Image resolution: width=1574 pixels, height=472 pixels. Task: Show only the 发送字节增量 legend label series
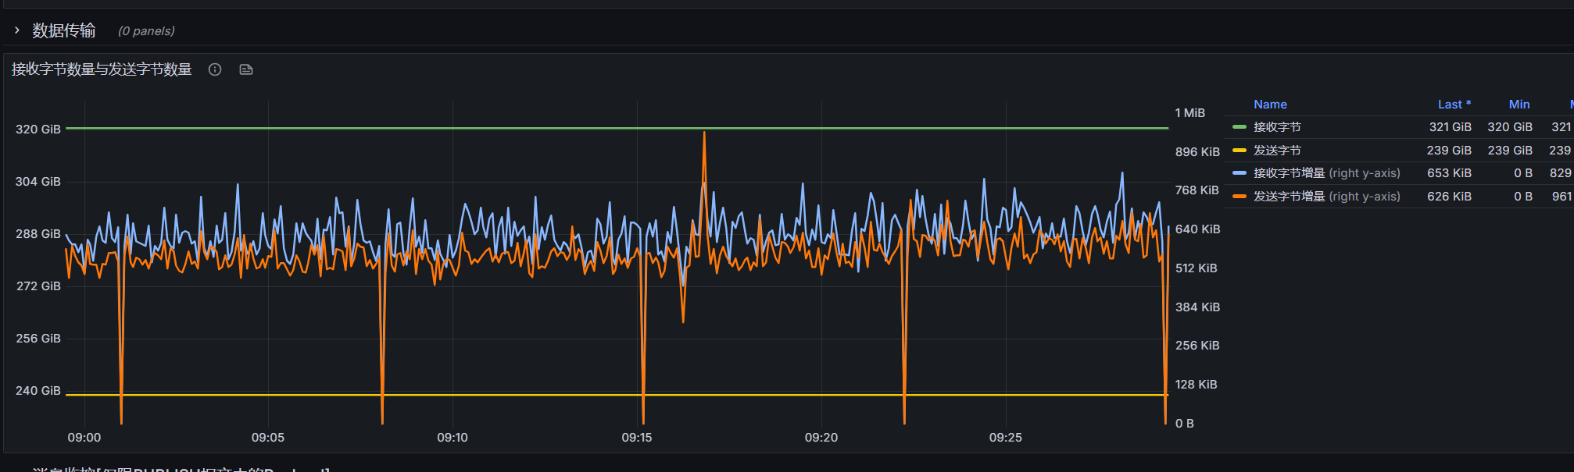1326,197
